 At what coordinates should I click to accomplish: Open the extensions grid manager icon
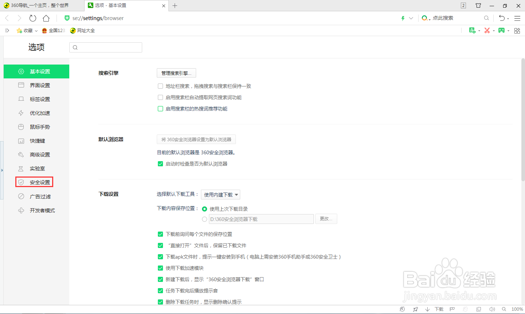pyautogui.click(x=517, y=31)
